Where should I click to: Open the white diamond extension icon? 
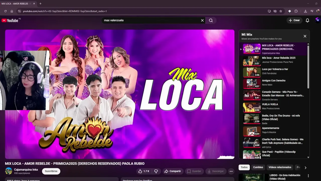[x=290, y=11]
